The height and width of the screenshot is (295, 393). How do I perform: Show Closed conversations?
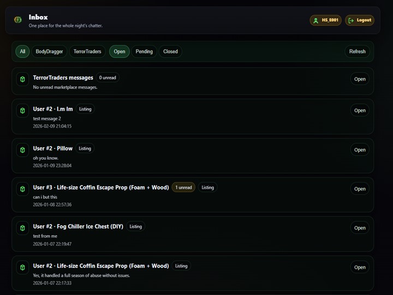coord(170,51)
